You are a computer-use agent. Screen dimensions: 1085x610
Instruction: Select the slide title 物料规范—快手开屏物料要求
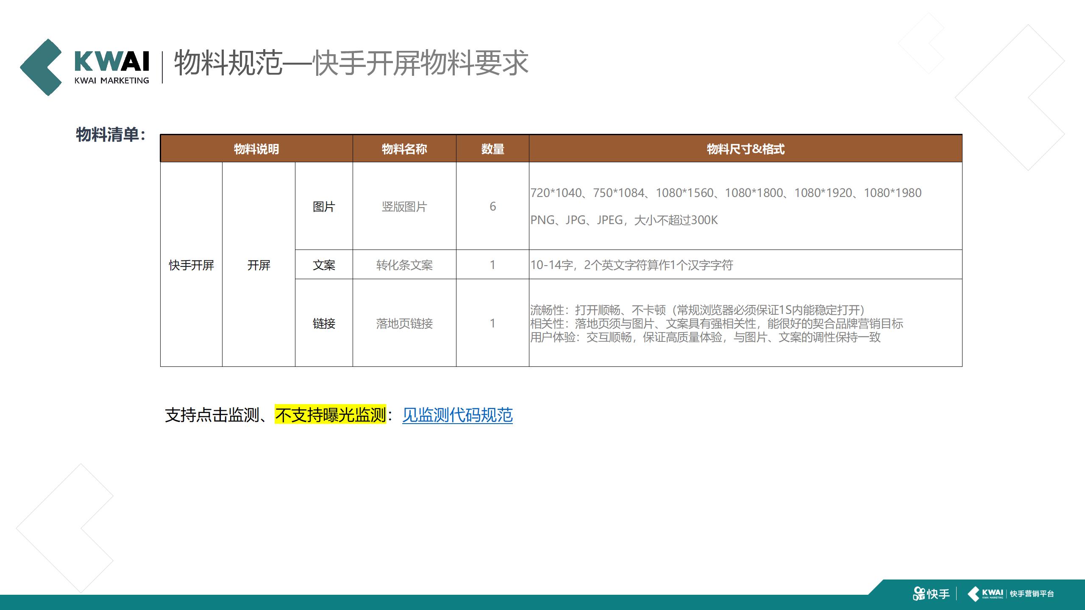(x=351, y=63)
